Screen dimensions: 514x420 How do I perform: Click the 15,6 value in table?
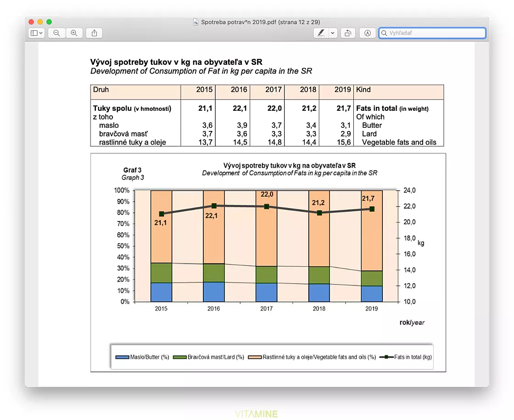[x=344, y=142]
